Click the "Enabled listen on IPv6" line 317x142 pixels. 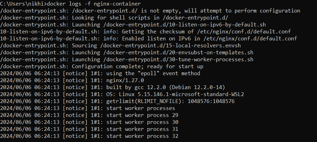click(x=148, y=39)
